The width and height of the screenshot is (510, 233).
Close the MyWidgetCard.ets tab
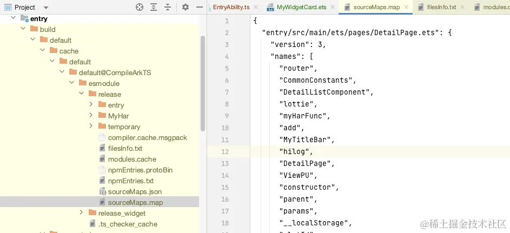(333, 7)
